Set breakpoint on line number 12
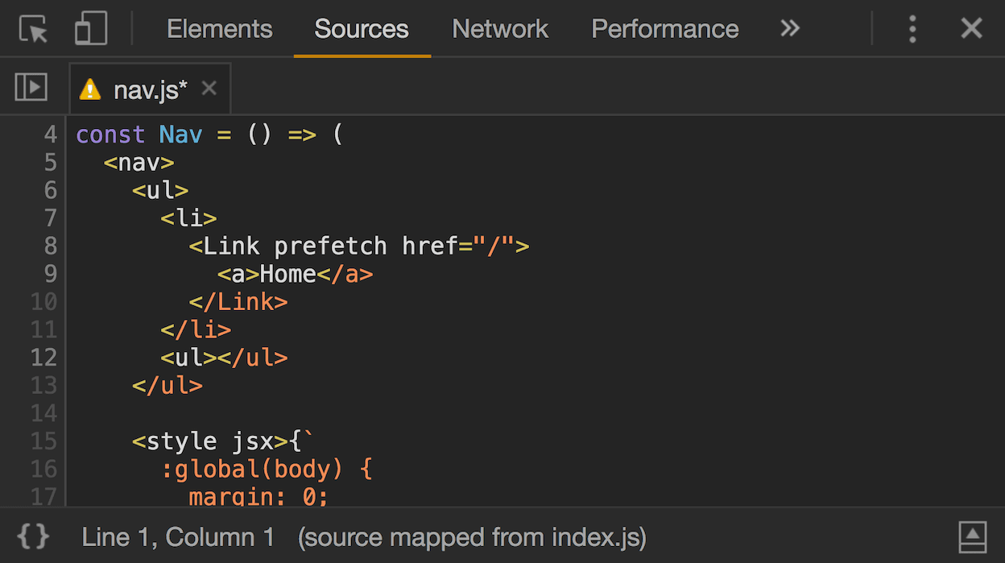The image size is (1005, 563). [x=44, y=357]
